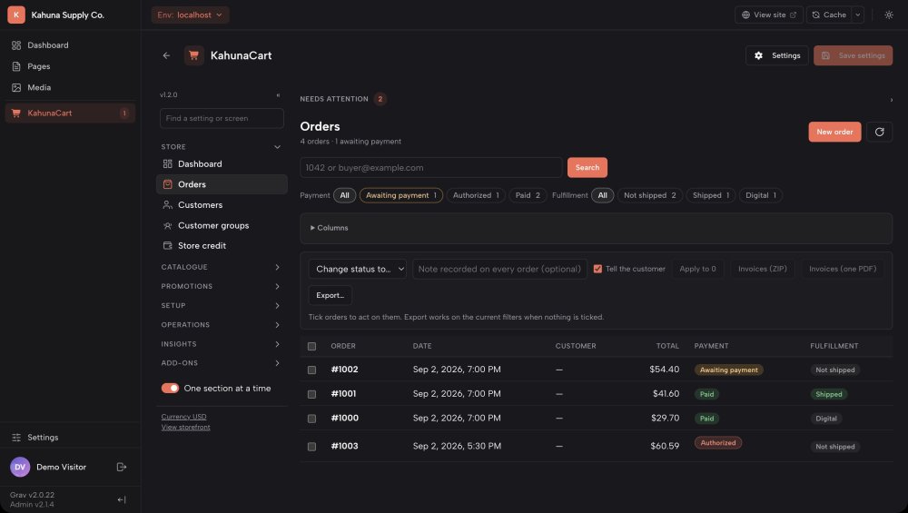Filter by Not shipped fulfillment
The height and width of the screenshot is (513, 908).
point(650,195)
